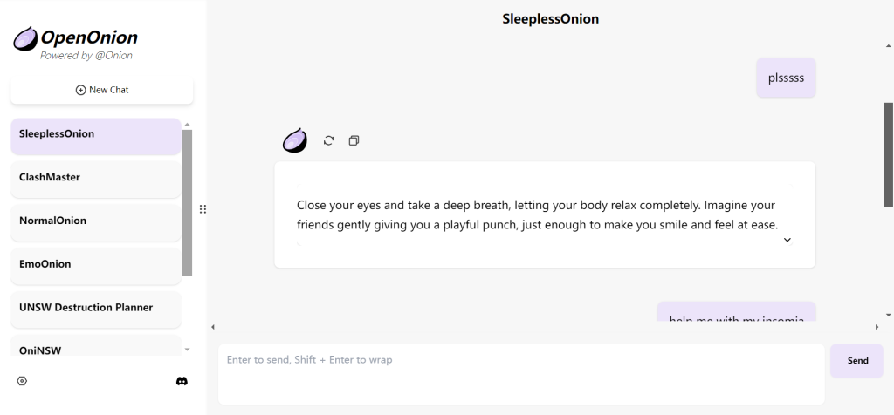Open the UNSW Destruction Planner chat

tap(96, 308)
